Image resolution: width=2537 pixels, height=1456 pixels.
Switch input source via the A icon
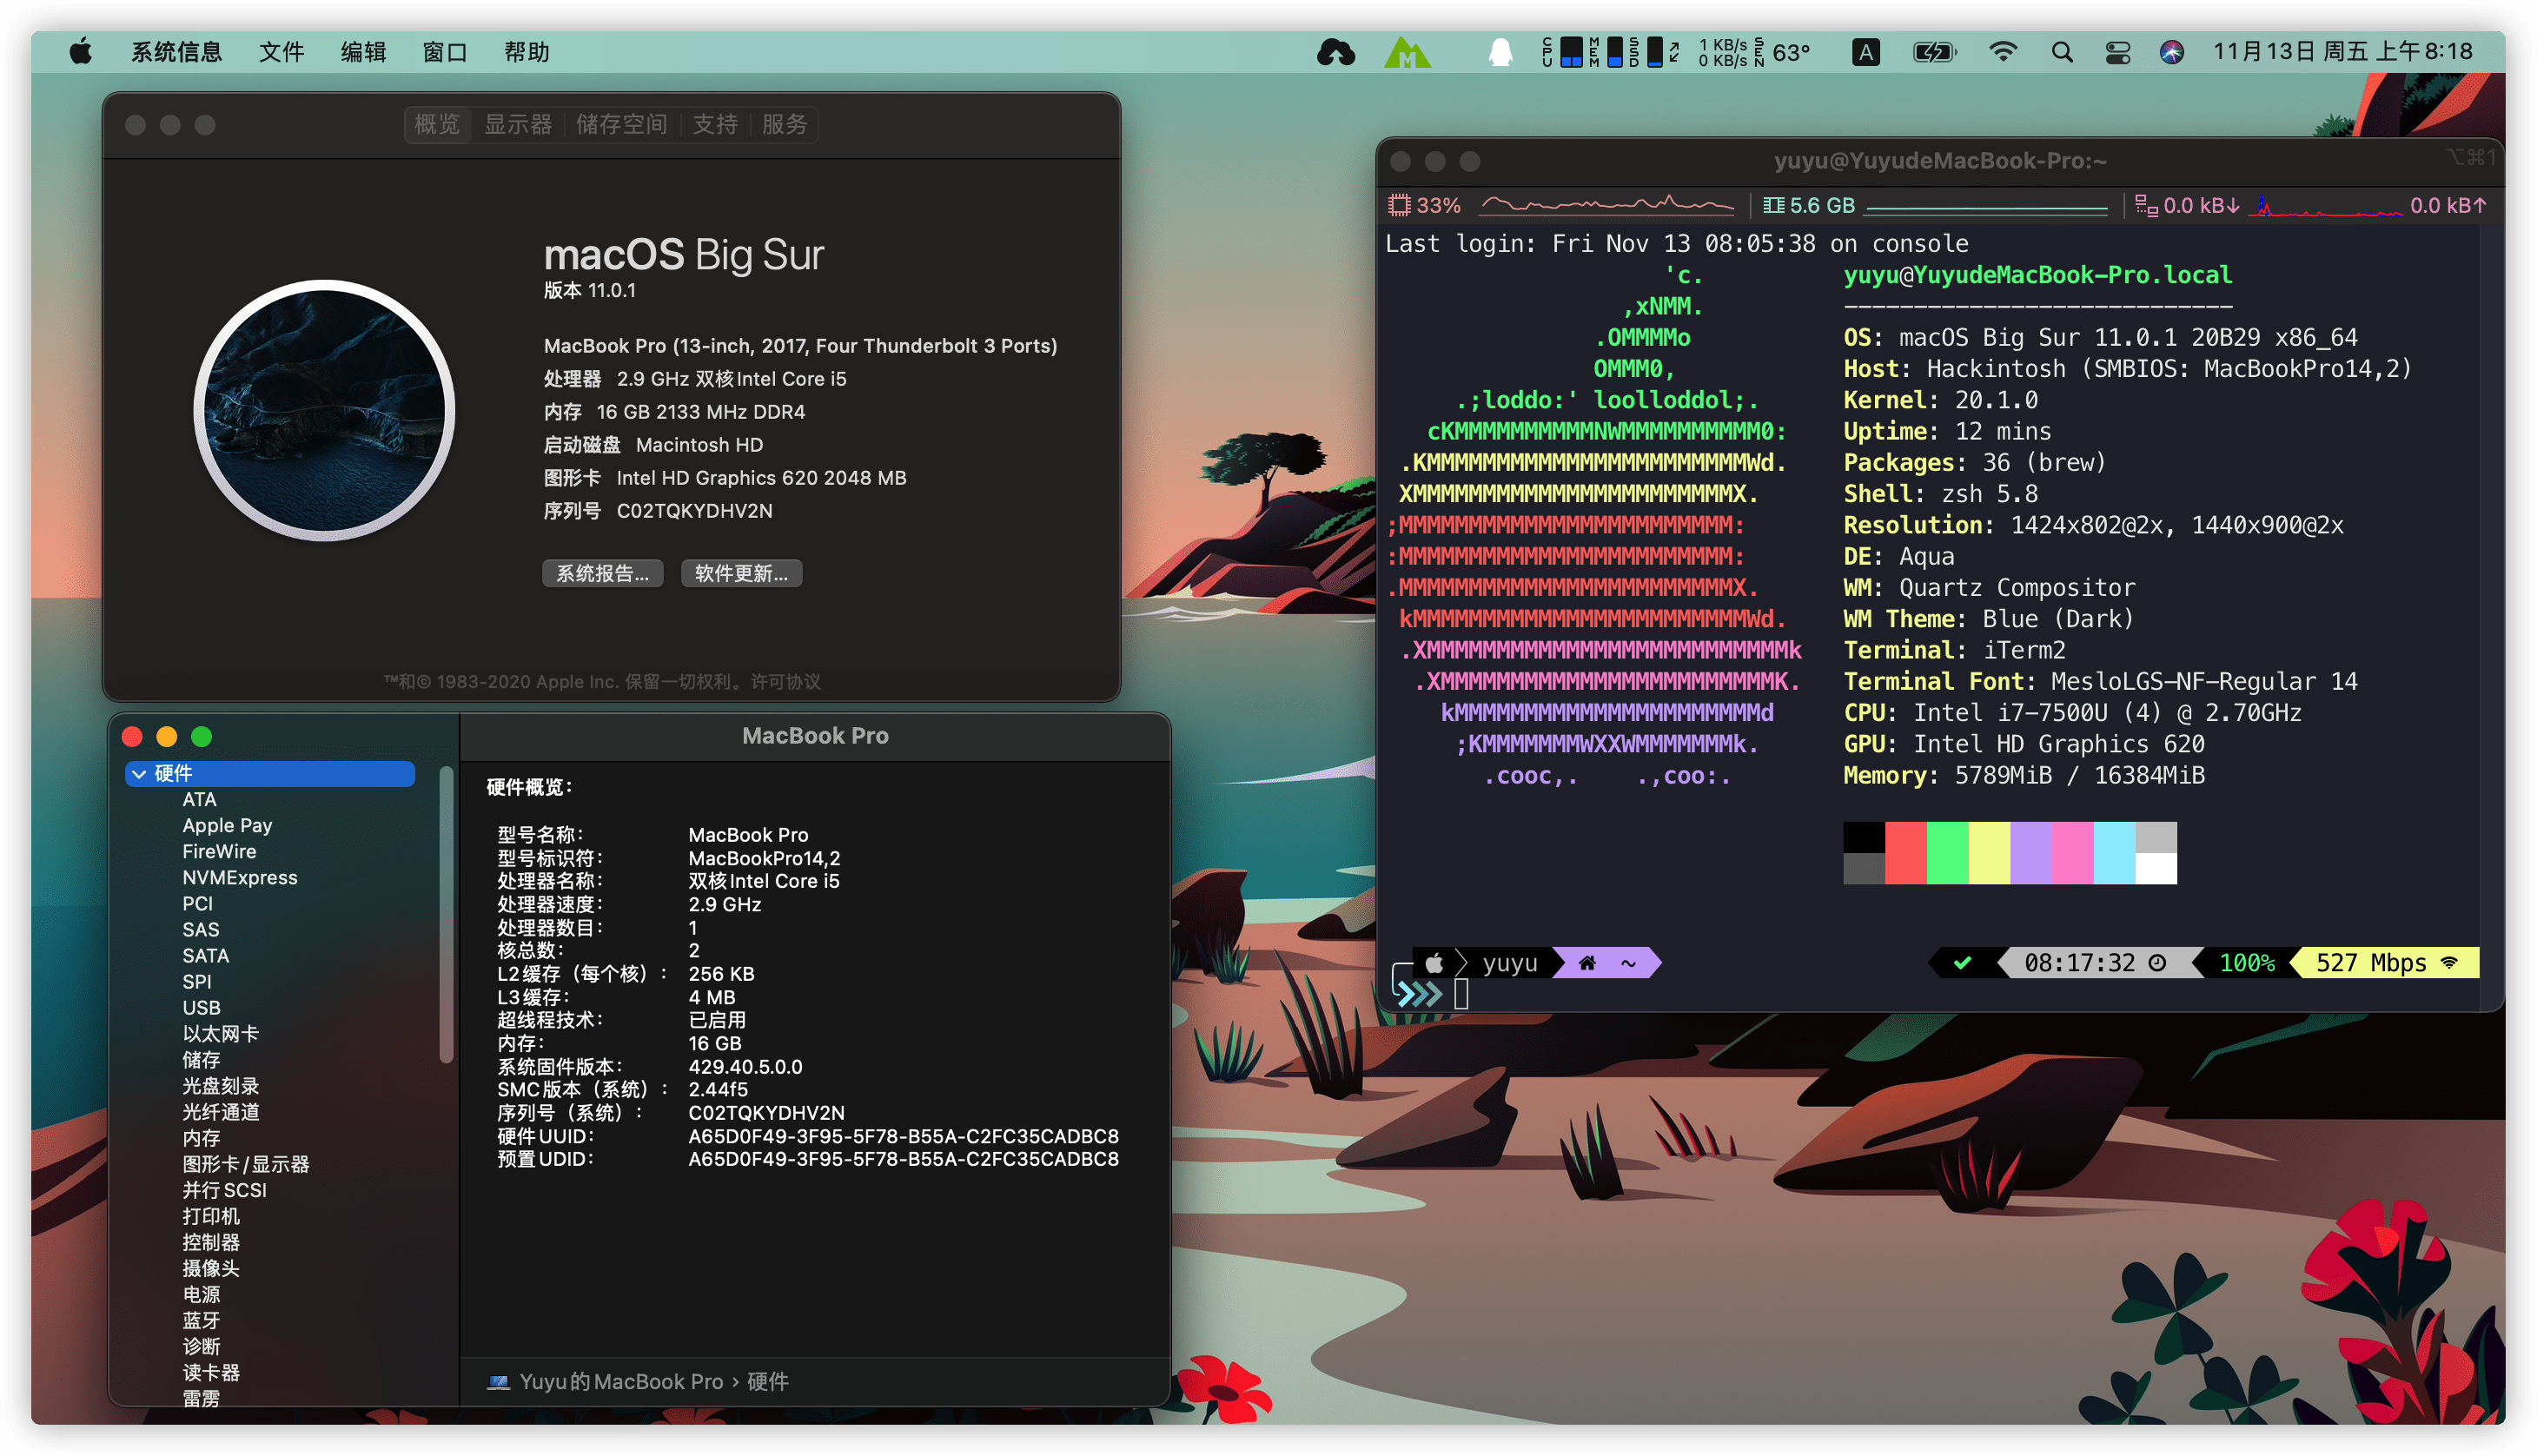pyautogui.click(x=1865, y=52)
